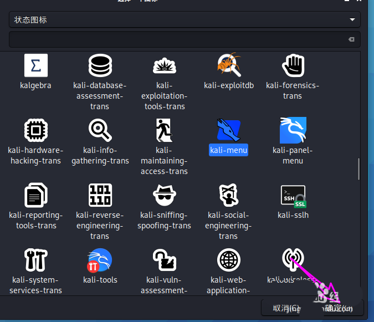Choose the kali-info-gathering-trans magnifier icon

click(x=100, y=130)
